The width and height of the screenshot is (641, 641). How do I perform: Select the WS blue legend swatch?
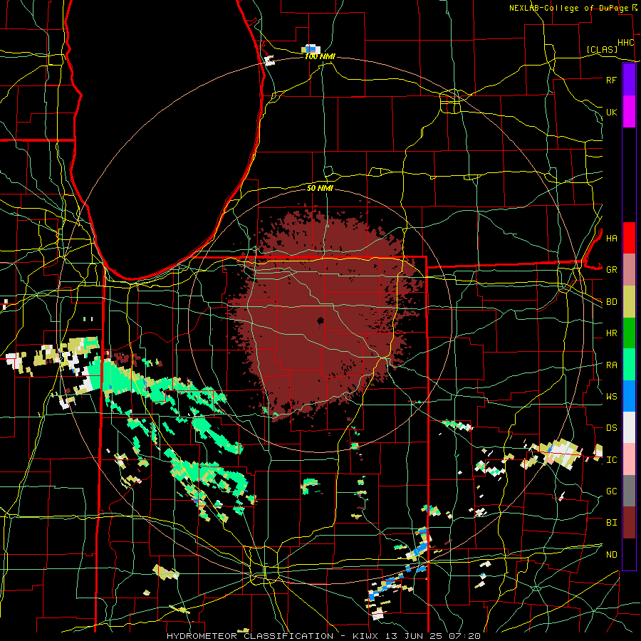pos(629,396)
